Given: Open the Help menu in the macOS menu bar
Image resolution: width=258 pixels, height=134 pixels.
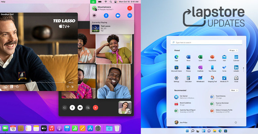Looking at the screenshot, I should point(3,2).
